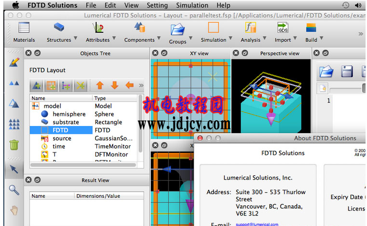Open the Attributes dropdown arrow
The width and height of the screenshot is (367, 226).
click(x=114, y=38)
